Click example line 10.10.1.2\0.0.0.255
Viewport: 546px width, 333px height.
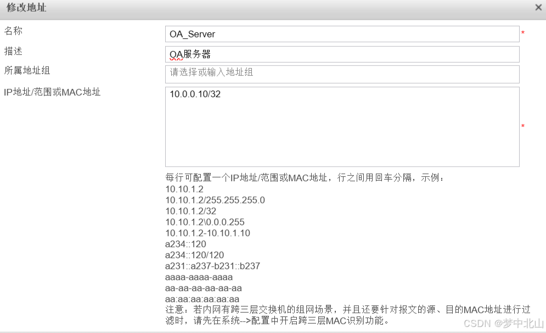tap(205, 222)
